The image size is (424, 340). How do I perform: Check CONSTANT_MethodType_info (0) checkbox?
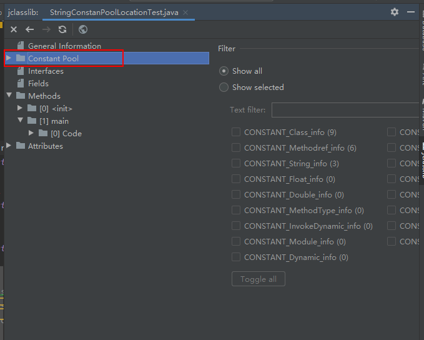click(236, 210)
